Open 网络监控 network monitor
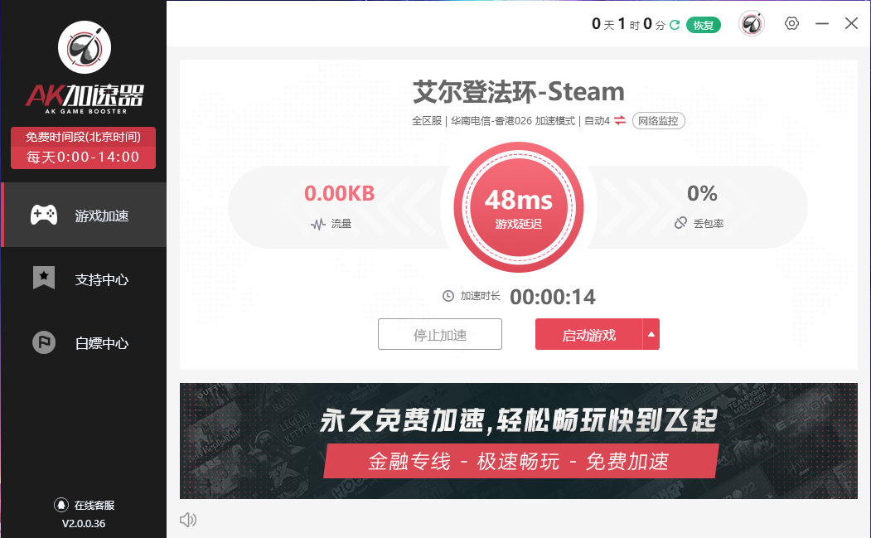The width and height of the screenshot is (871, 538). pyautogui.click(x=658, y=120)
